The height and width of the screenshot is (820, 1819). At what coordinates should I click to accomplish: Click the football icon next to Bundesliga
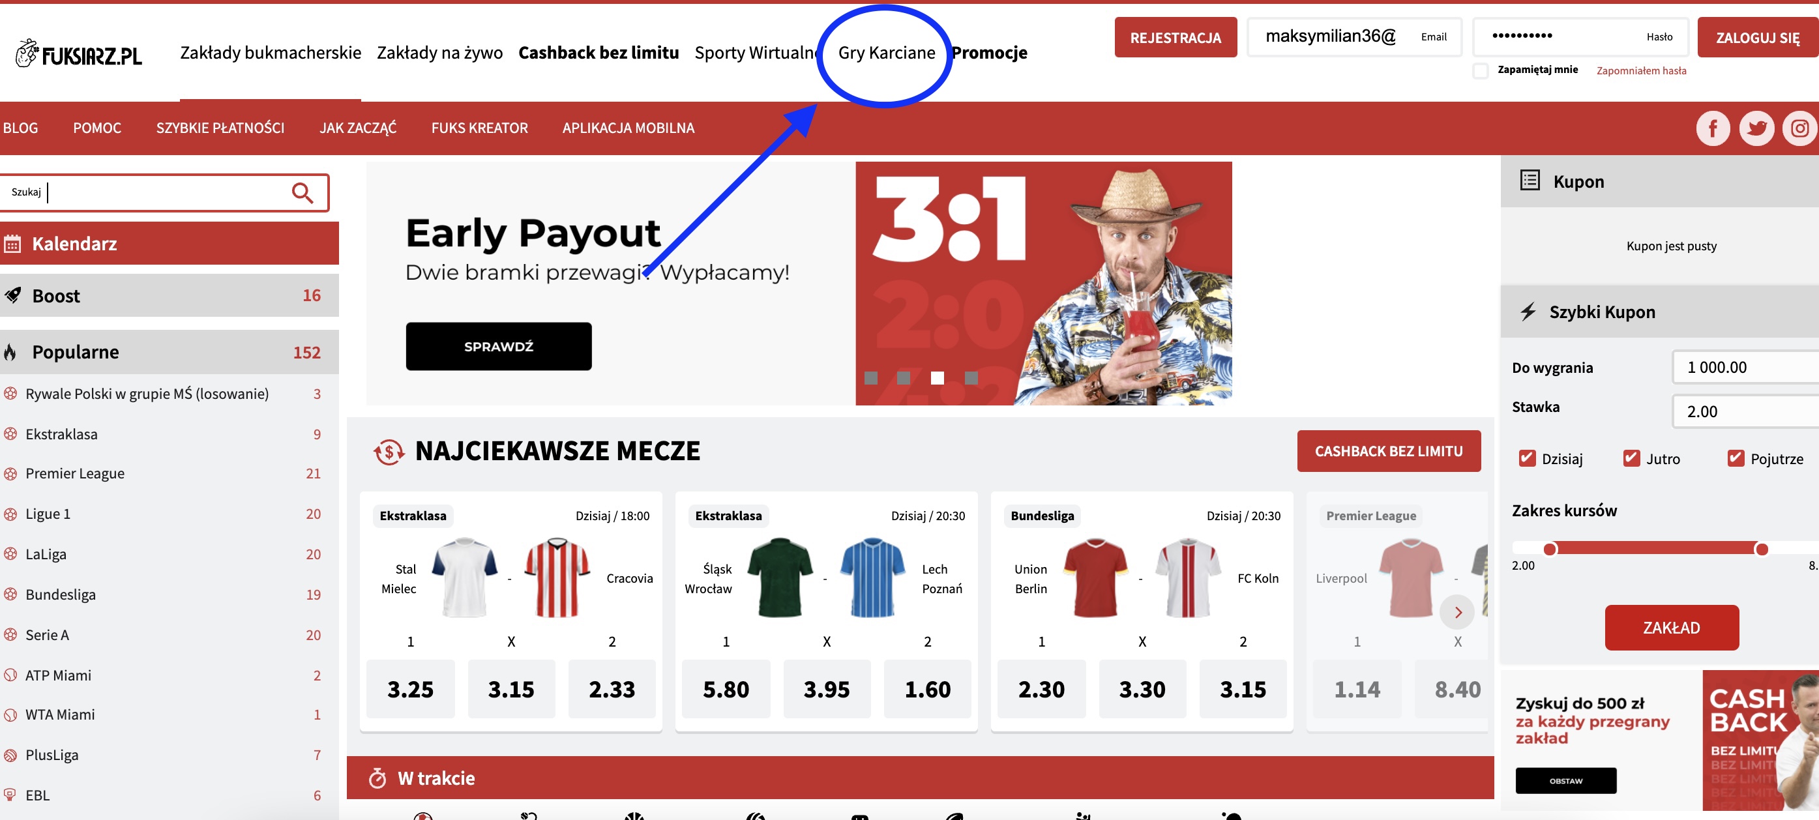tap(10, 594)
